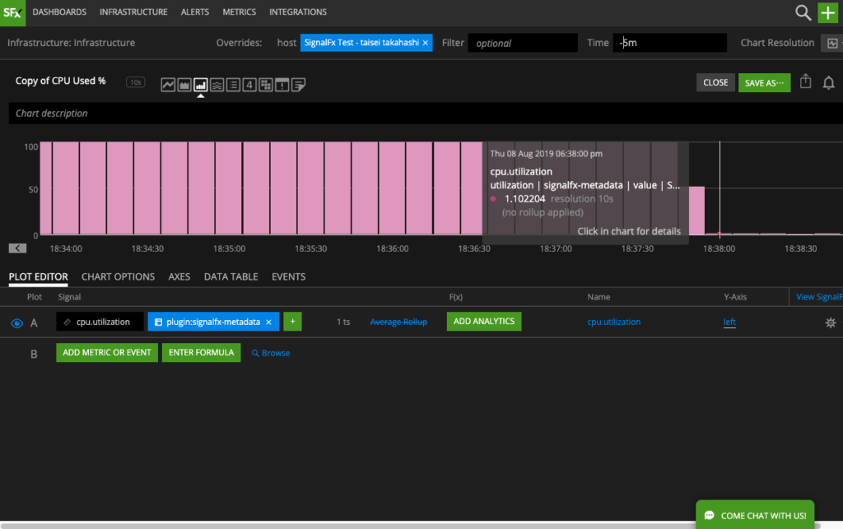Screen dimensions: 843x529
Task: Remove the plugin:signalfx-metadata filter
Action: [x=269, y=322]
